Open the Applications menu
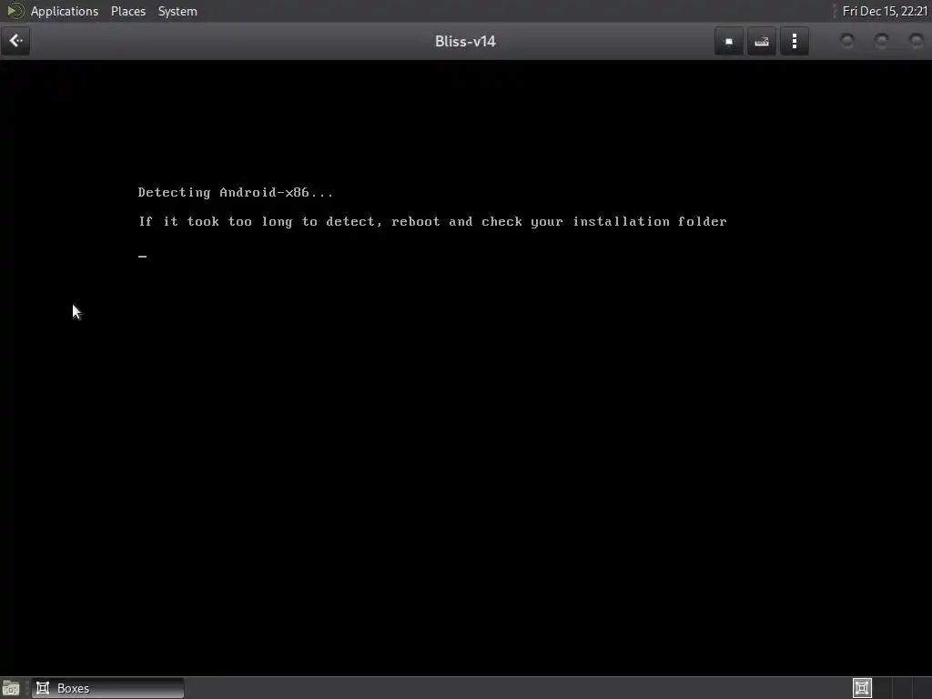Image resolution: width=932 pixels, height=699 pixels. pos(65,11)
